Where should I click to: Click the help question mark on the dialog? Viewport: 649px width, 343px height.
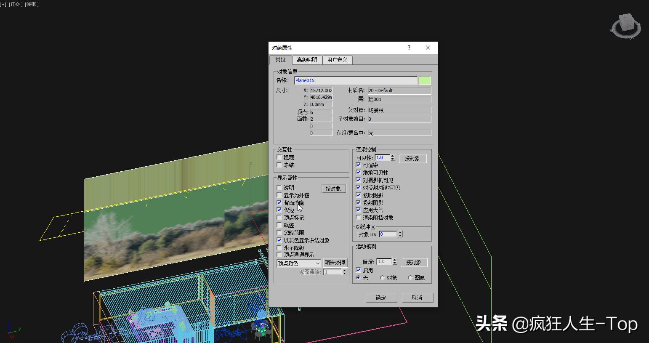[409, 48]
